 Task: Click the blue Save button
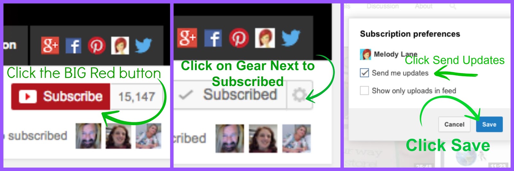pyautogui.click(x=489, y=124)
